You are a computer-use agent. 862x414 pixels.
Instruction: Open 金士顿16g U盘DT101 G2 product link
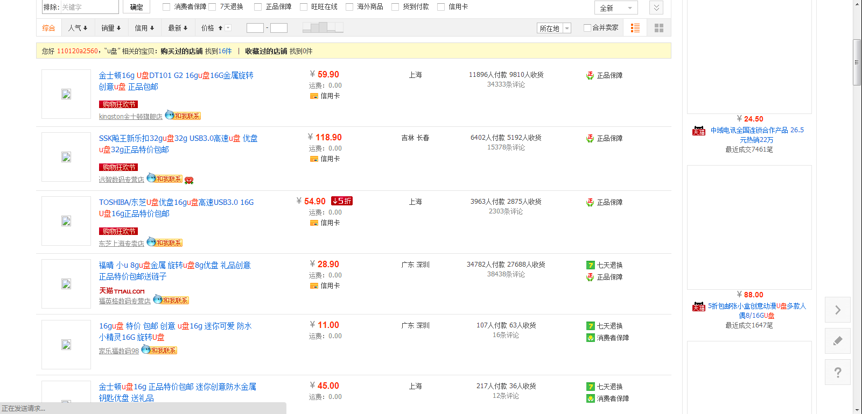click(176, 81)
